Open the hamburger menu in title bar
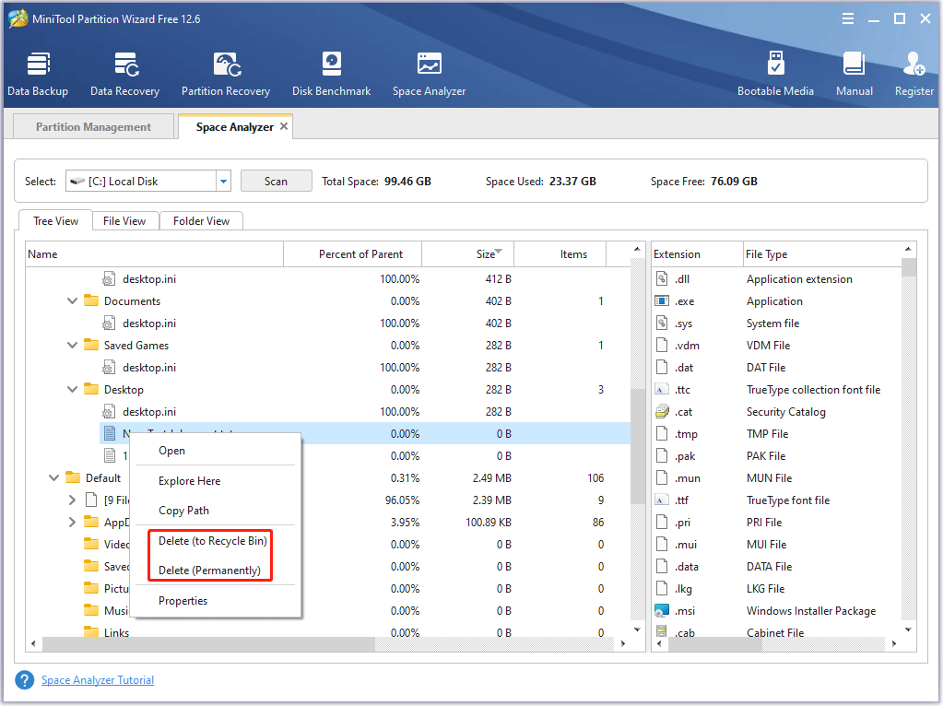943x706 pixels. [848, 18]
